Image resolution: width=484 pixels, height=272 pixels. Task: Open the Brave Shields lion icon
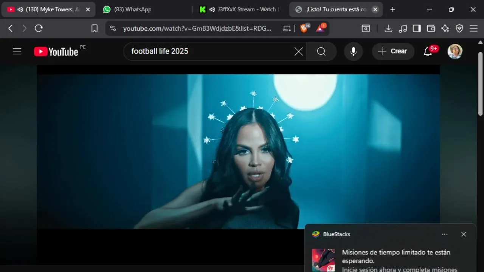(x=304, y=28)
